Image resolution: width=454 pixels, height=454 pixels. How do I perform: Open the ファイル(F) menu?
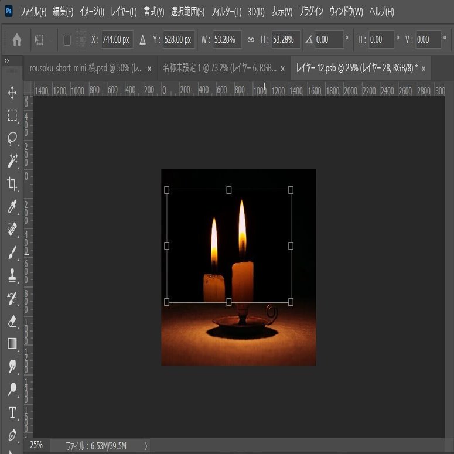33,12
